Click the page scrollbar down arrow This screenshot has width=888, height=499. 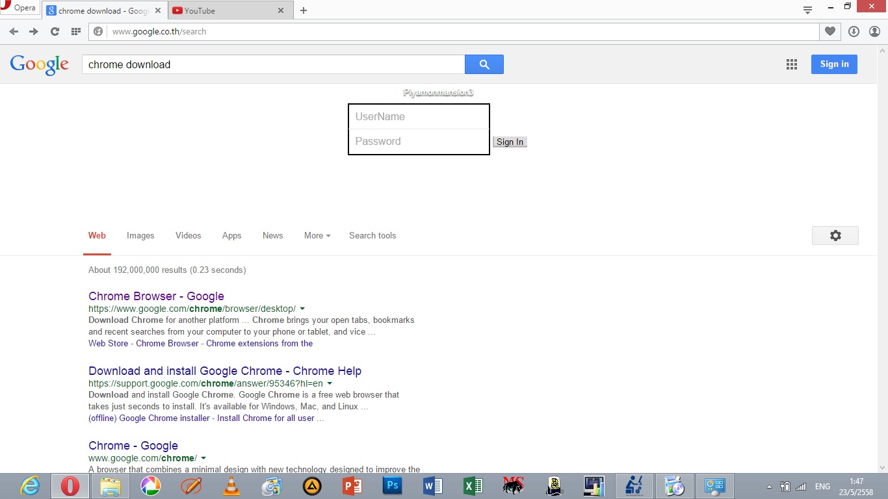883,467
